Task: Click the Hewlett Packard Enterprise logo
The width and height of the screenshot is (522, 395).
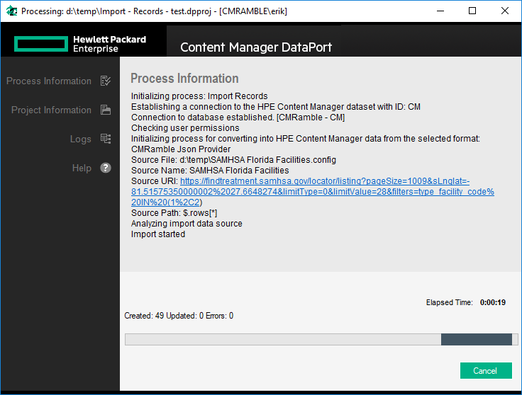Action: [x=80, y=44]
